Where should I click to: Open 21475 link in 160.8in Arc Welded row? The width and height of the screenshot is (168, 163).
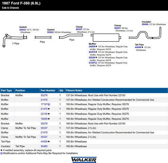click(x=44, y=132)
